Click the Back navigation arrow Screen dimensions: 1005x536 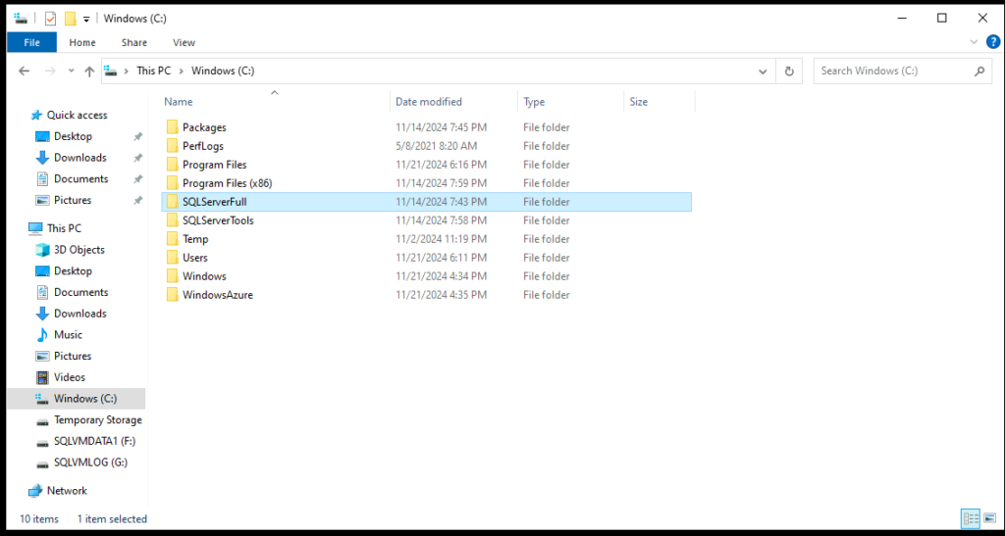coord(24,71)
